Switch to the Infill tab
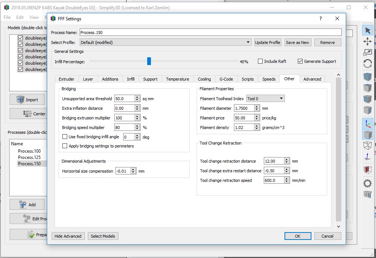Screen dimensions: 376x258 point(131,79)
